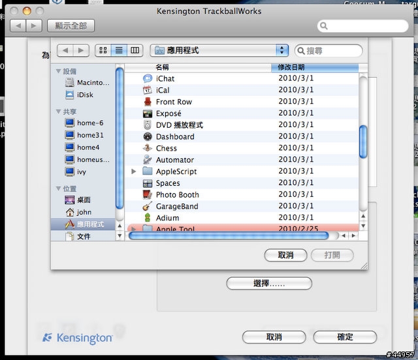Click the sidebar vertical scrollbar thumb
Screen dimensions: 418x360
pos(120,138)
